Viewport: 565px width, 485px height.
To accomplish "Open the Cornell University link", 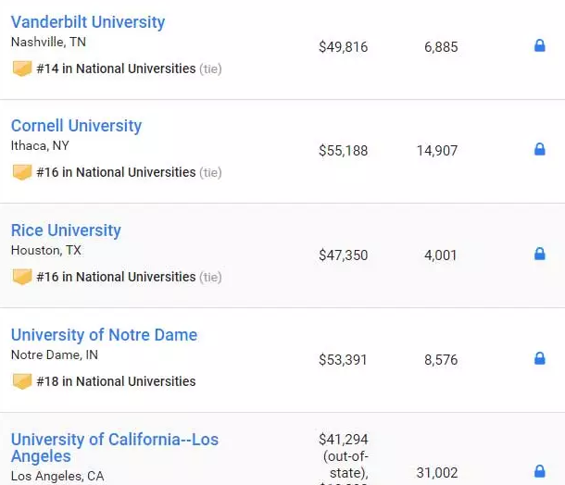I will [76, 126].
